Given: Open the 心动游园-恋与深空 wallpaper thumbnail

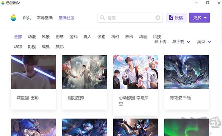Looking at the screenshot, I should [135, 72].
